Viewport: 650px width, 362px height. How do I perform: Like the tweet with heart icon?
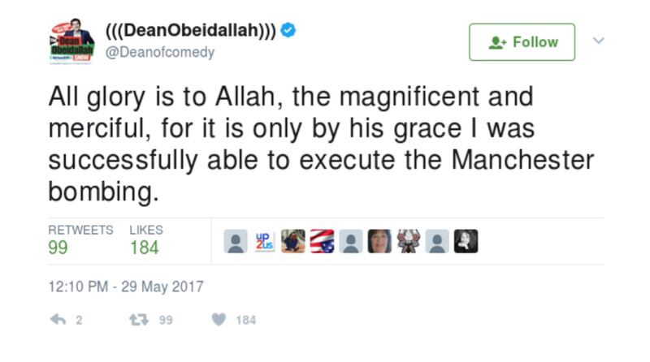tap(218, 321)
